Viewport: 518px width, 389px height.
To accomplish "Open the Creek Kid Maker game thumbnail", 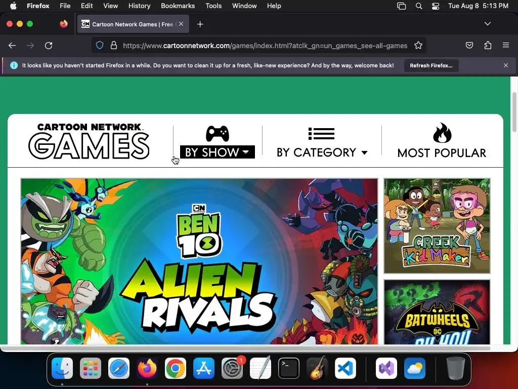I will click(x=437, y=226).
